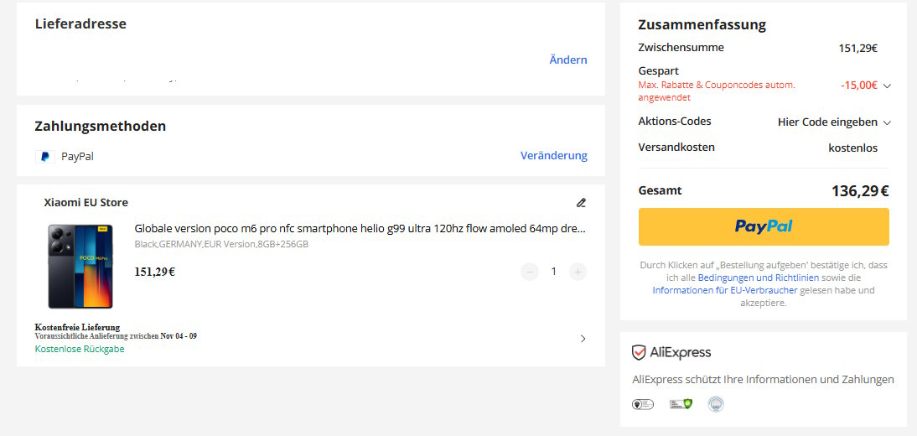Click 'Ändern' to change delivery address
Viewport: 917px width, 436px height.
pos(568,60)
